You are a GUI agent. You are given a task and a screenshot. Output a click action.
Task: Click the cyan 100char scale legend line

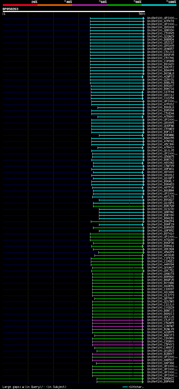(125, 387)
